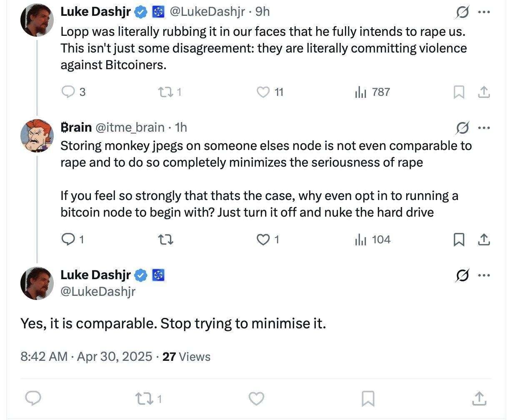Share the first tweet via upload icon
Screen dimensions: 510x420
483,92
